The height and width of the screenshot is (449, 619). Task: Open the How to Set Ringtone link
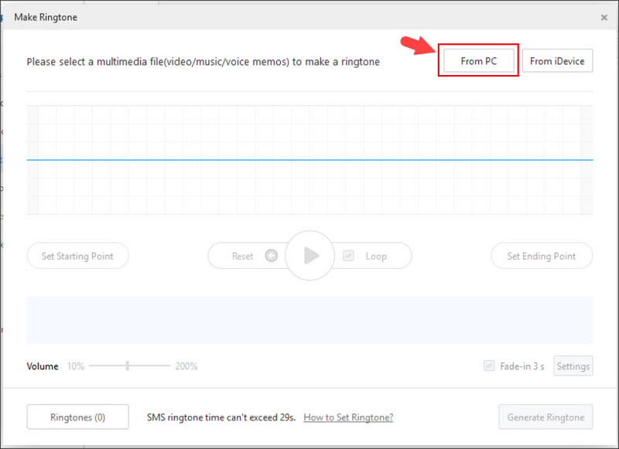(348, 417)
